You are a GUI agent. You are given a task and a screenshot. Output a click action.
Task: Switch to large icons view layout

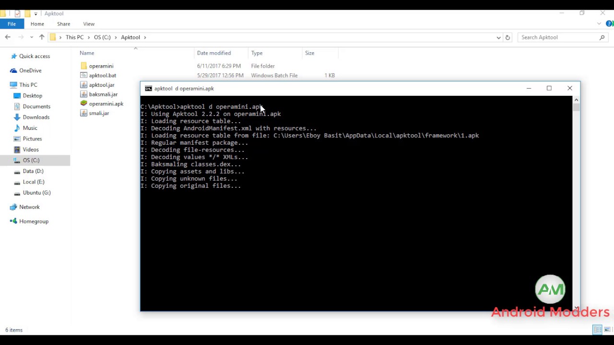(x=607, y=330)
